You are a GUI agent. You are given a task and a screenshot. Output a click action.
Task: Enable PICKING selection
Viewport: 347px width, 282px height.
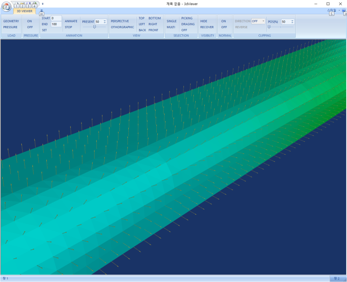pyautogui.click(x=187, y=18)
